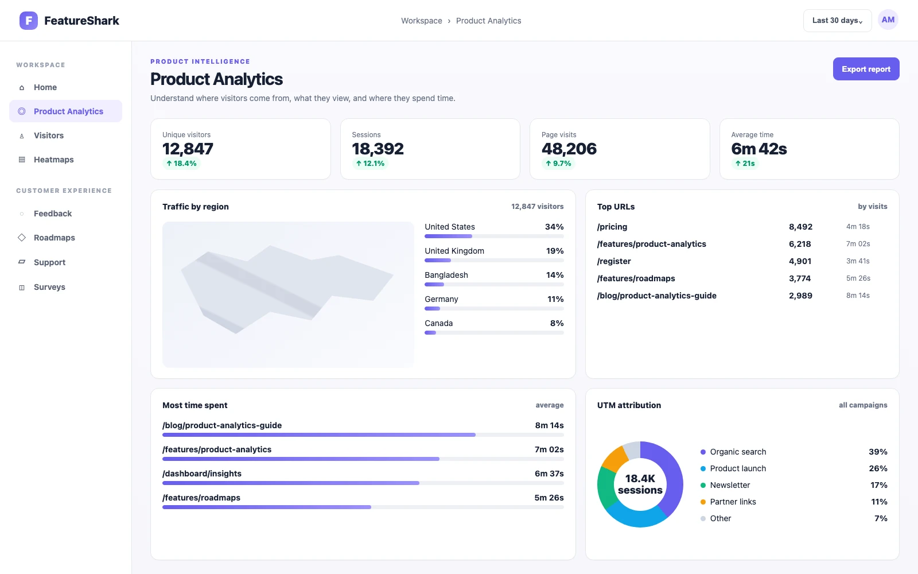Click the Roadmaps diamond icon
This screenshot has height=574, width=918.
point(22,238)
